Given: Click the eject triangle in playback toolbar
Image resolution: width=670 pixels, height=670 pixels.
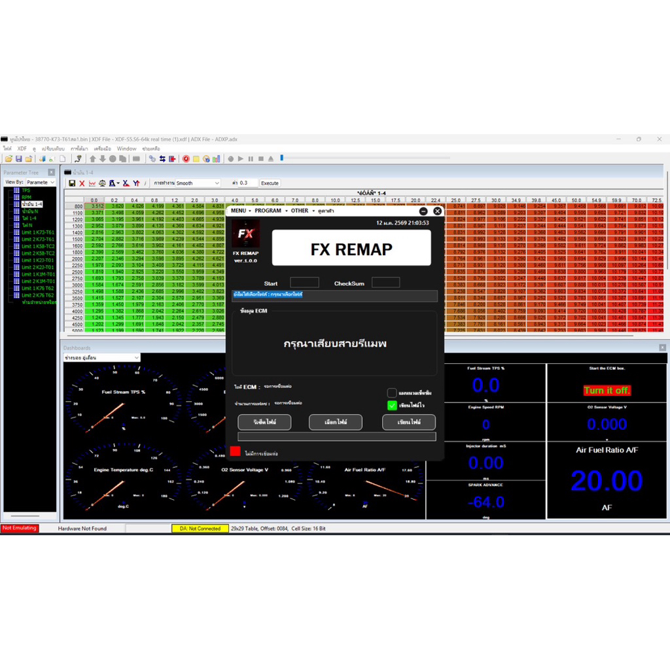Looking at the screenshot, I should click(271, 159).
